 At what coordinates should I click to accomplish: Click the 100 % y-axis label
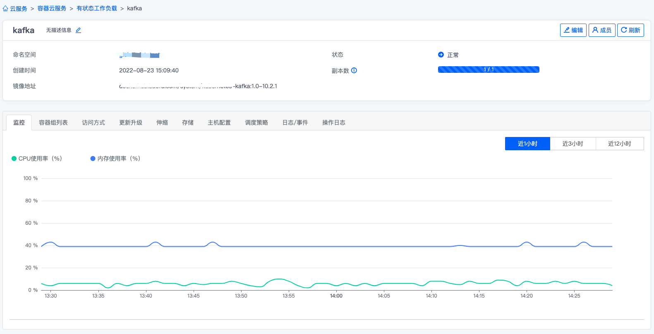tap(31, 178)
